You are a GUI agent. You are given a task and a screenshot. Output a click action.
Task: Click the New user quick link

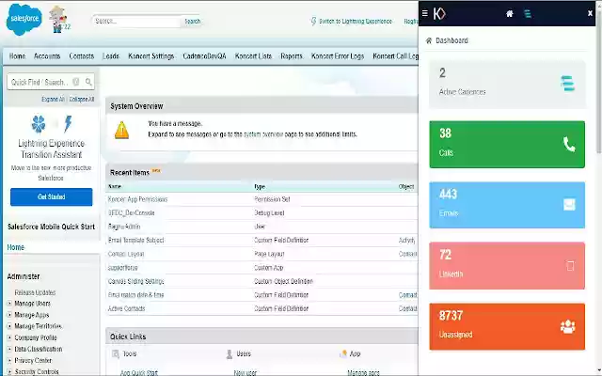(245, 372)
